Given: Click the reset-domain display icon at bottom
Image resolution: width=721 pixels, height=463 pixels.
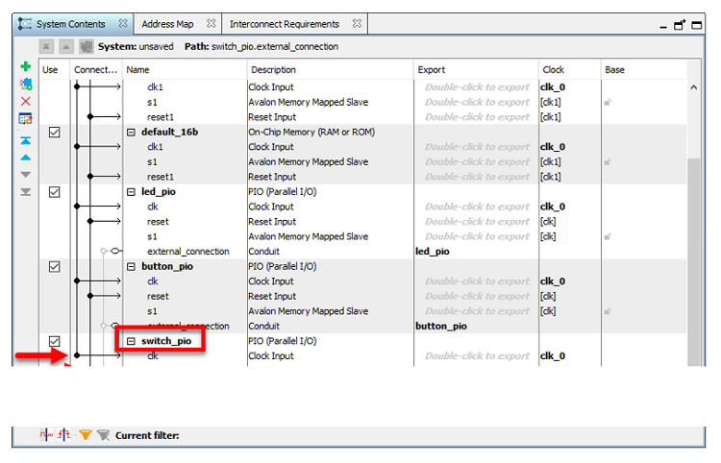Looking at the screenshot, I should click(64, 434).
